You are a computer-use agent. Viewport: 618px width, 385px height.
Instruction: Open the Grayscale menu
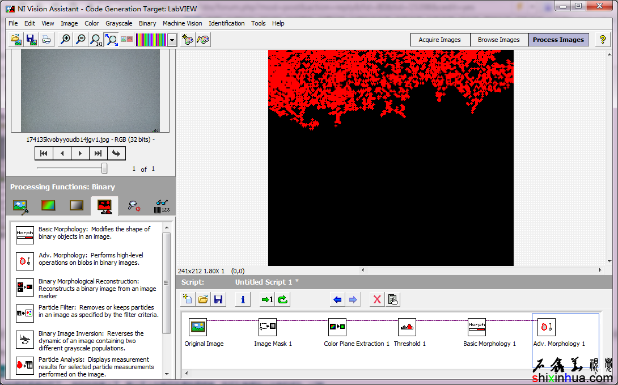(x=118, y=23)
